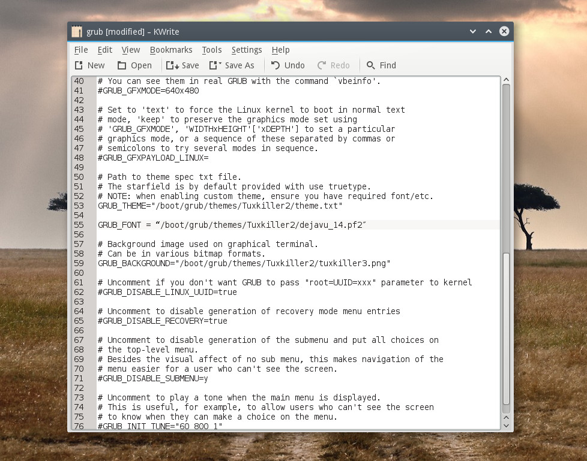Close the KWrite window
Viewport: 587px width, 461px height.
coord(504,31)
